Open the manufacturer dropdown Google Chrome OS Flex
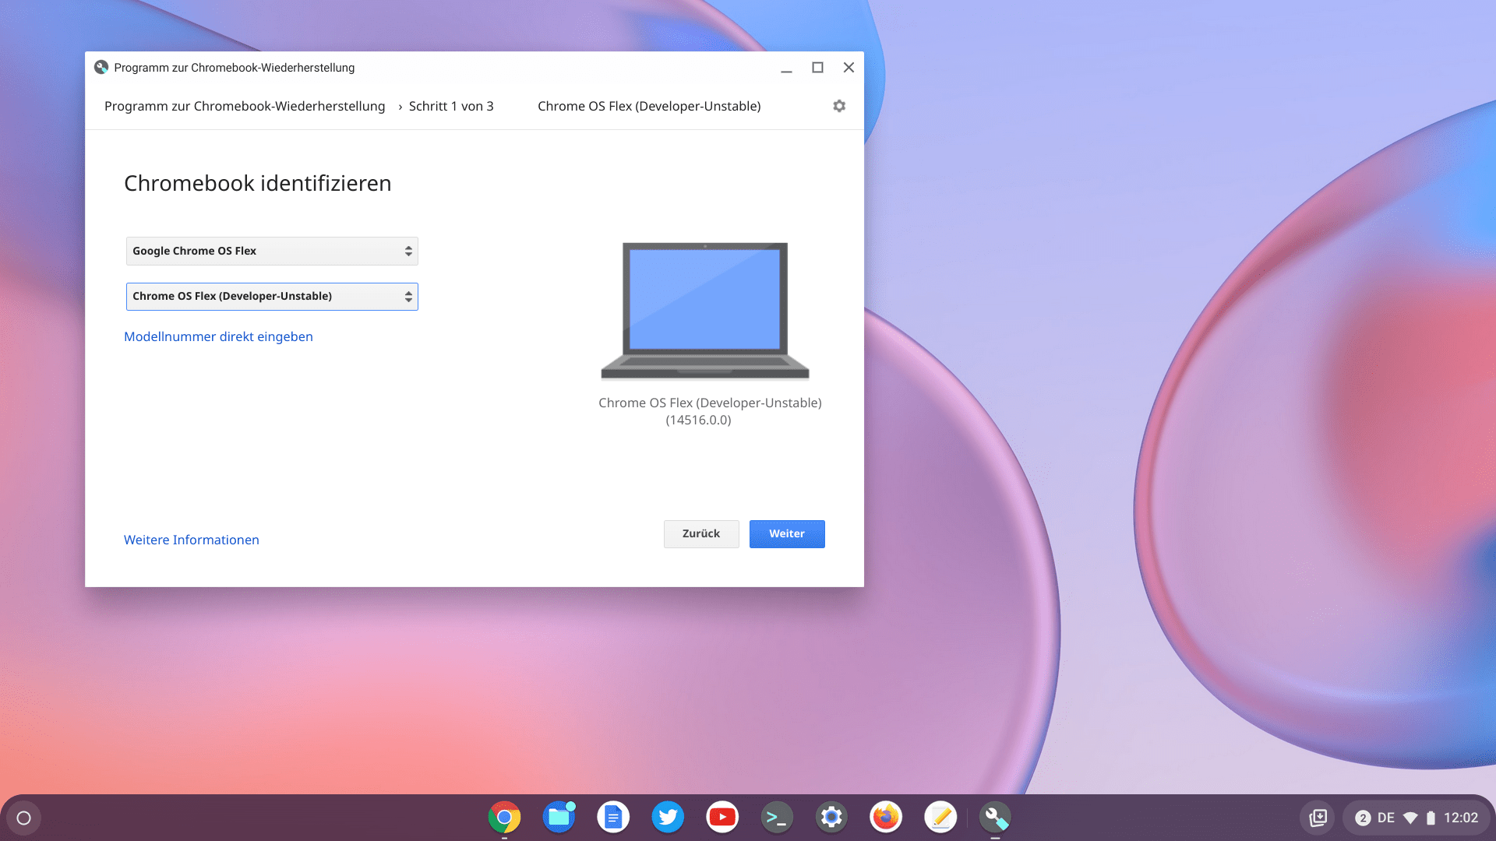The width and height of the screenshot is (1496, 841). pyautogui.click(x=272, y=251)
